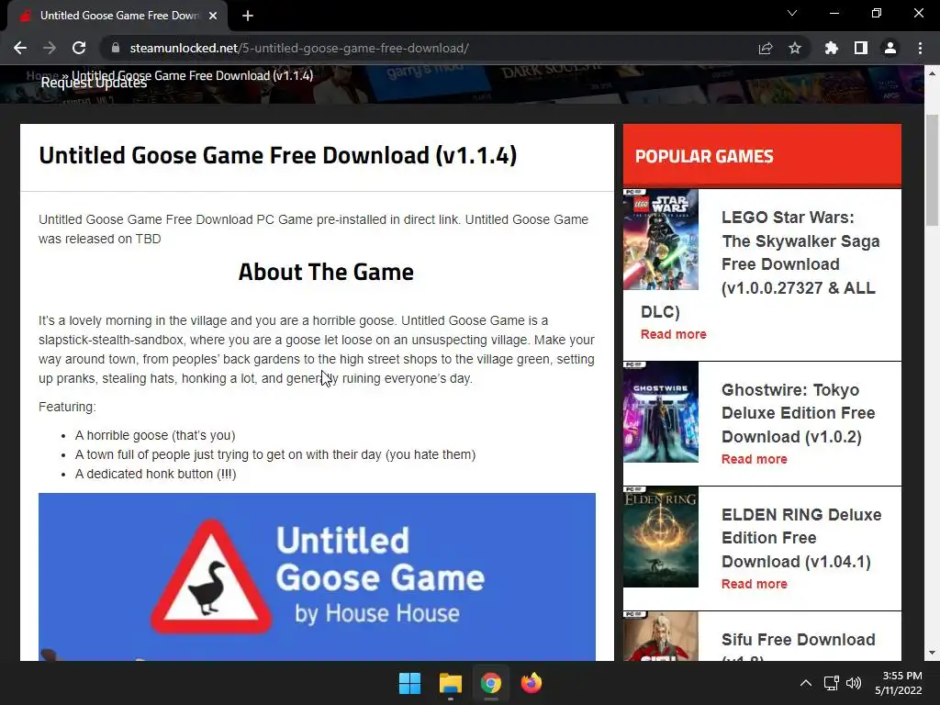Open the Home breadcrumb link
940x705 pixels.
pyautogui.click(x=42, y=75)
